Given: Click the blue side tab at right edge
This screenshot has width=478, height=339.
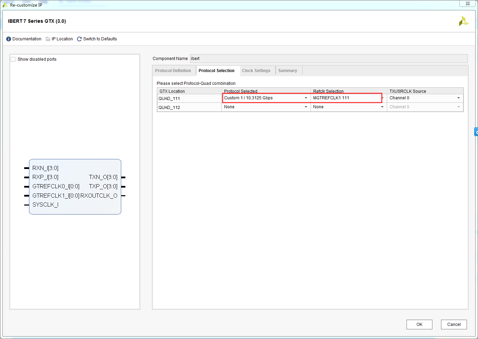Looking at the screenshot, I should (476, 132).
